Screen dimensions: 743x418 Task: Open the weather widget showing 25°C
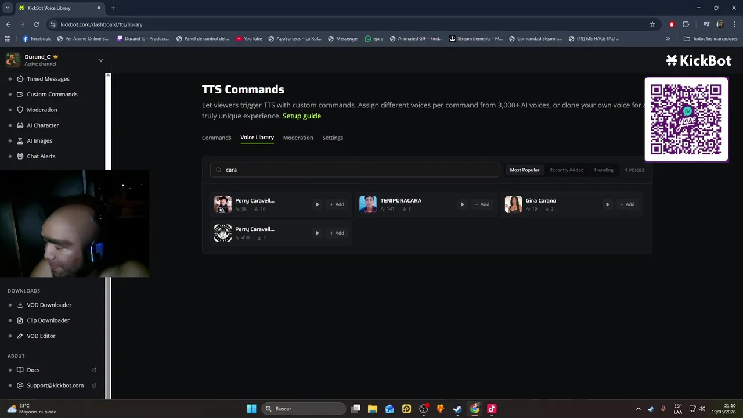point(32,409)
